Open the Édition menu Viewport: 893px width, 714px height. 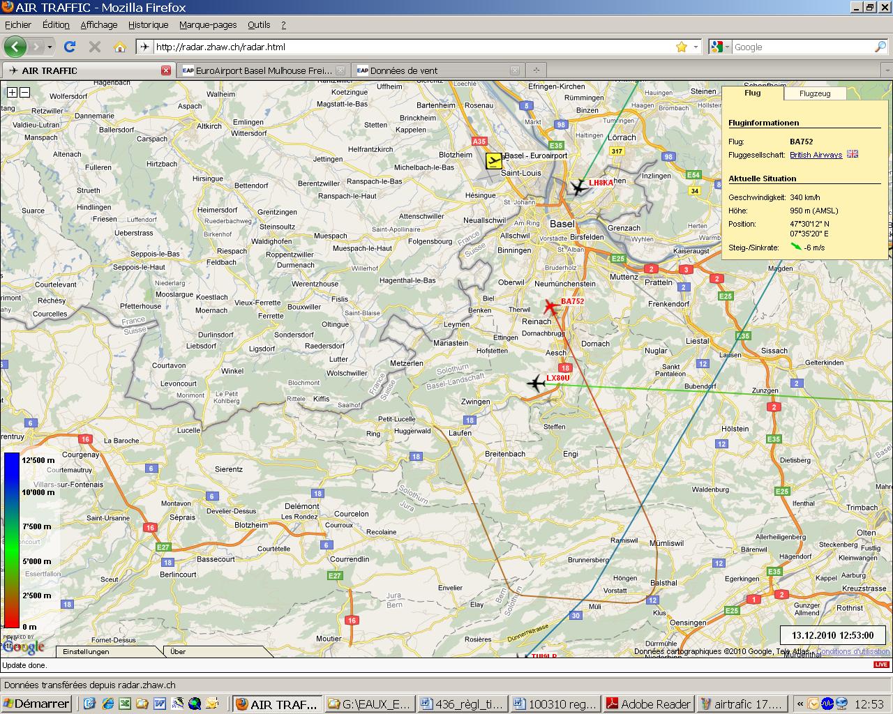[x=56, y=24]
